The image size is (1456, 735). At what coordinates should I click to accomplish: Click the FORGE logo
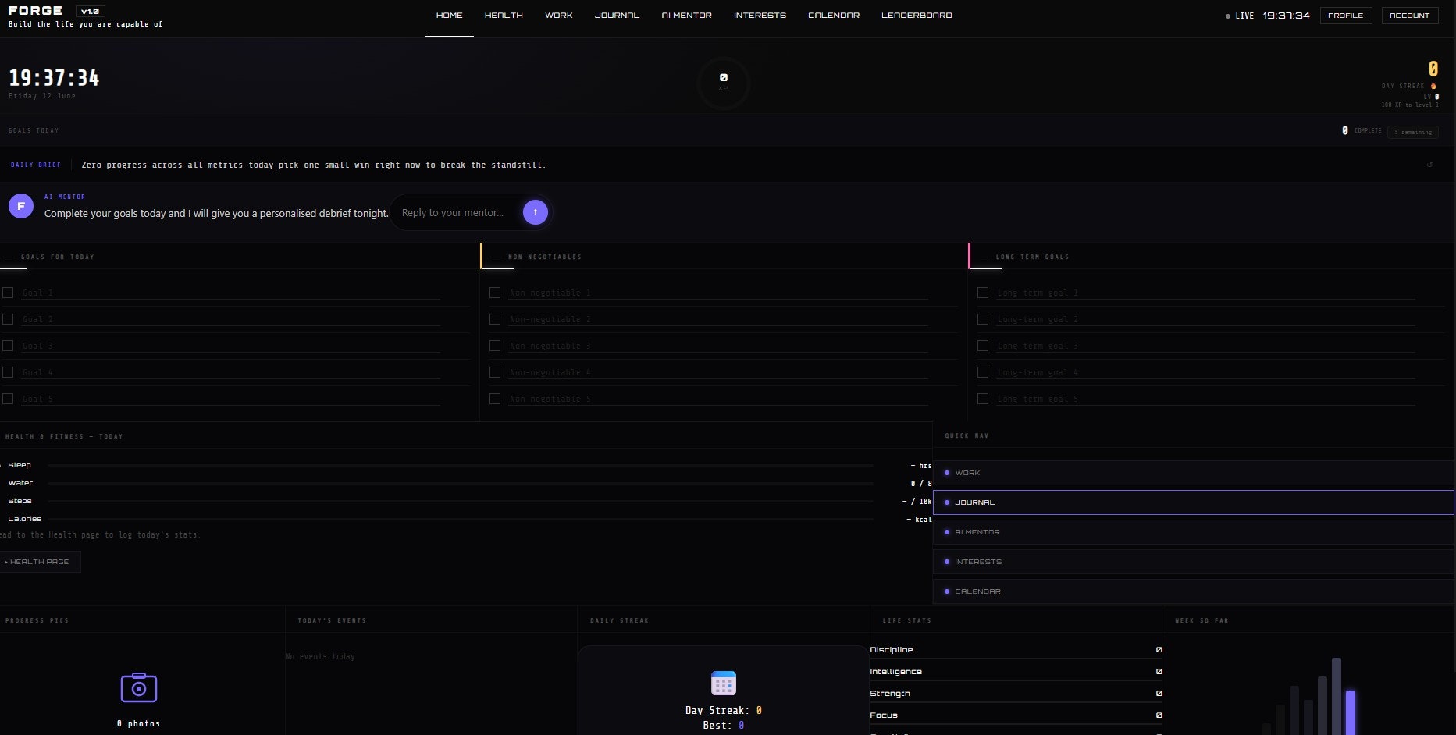(35, 11)
